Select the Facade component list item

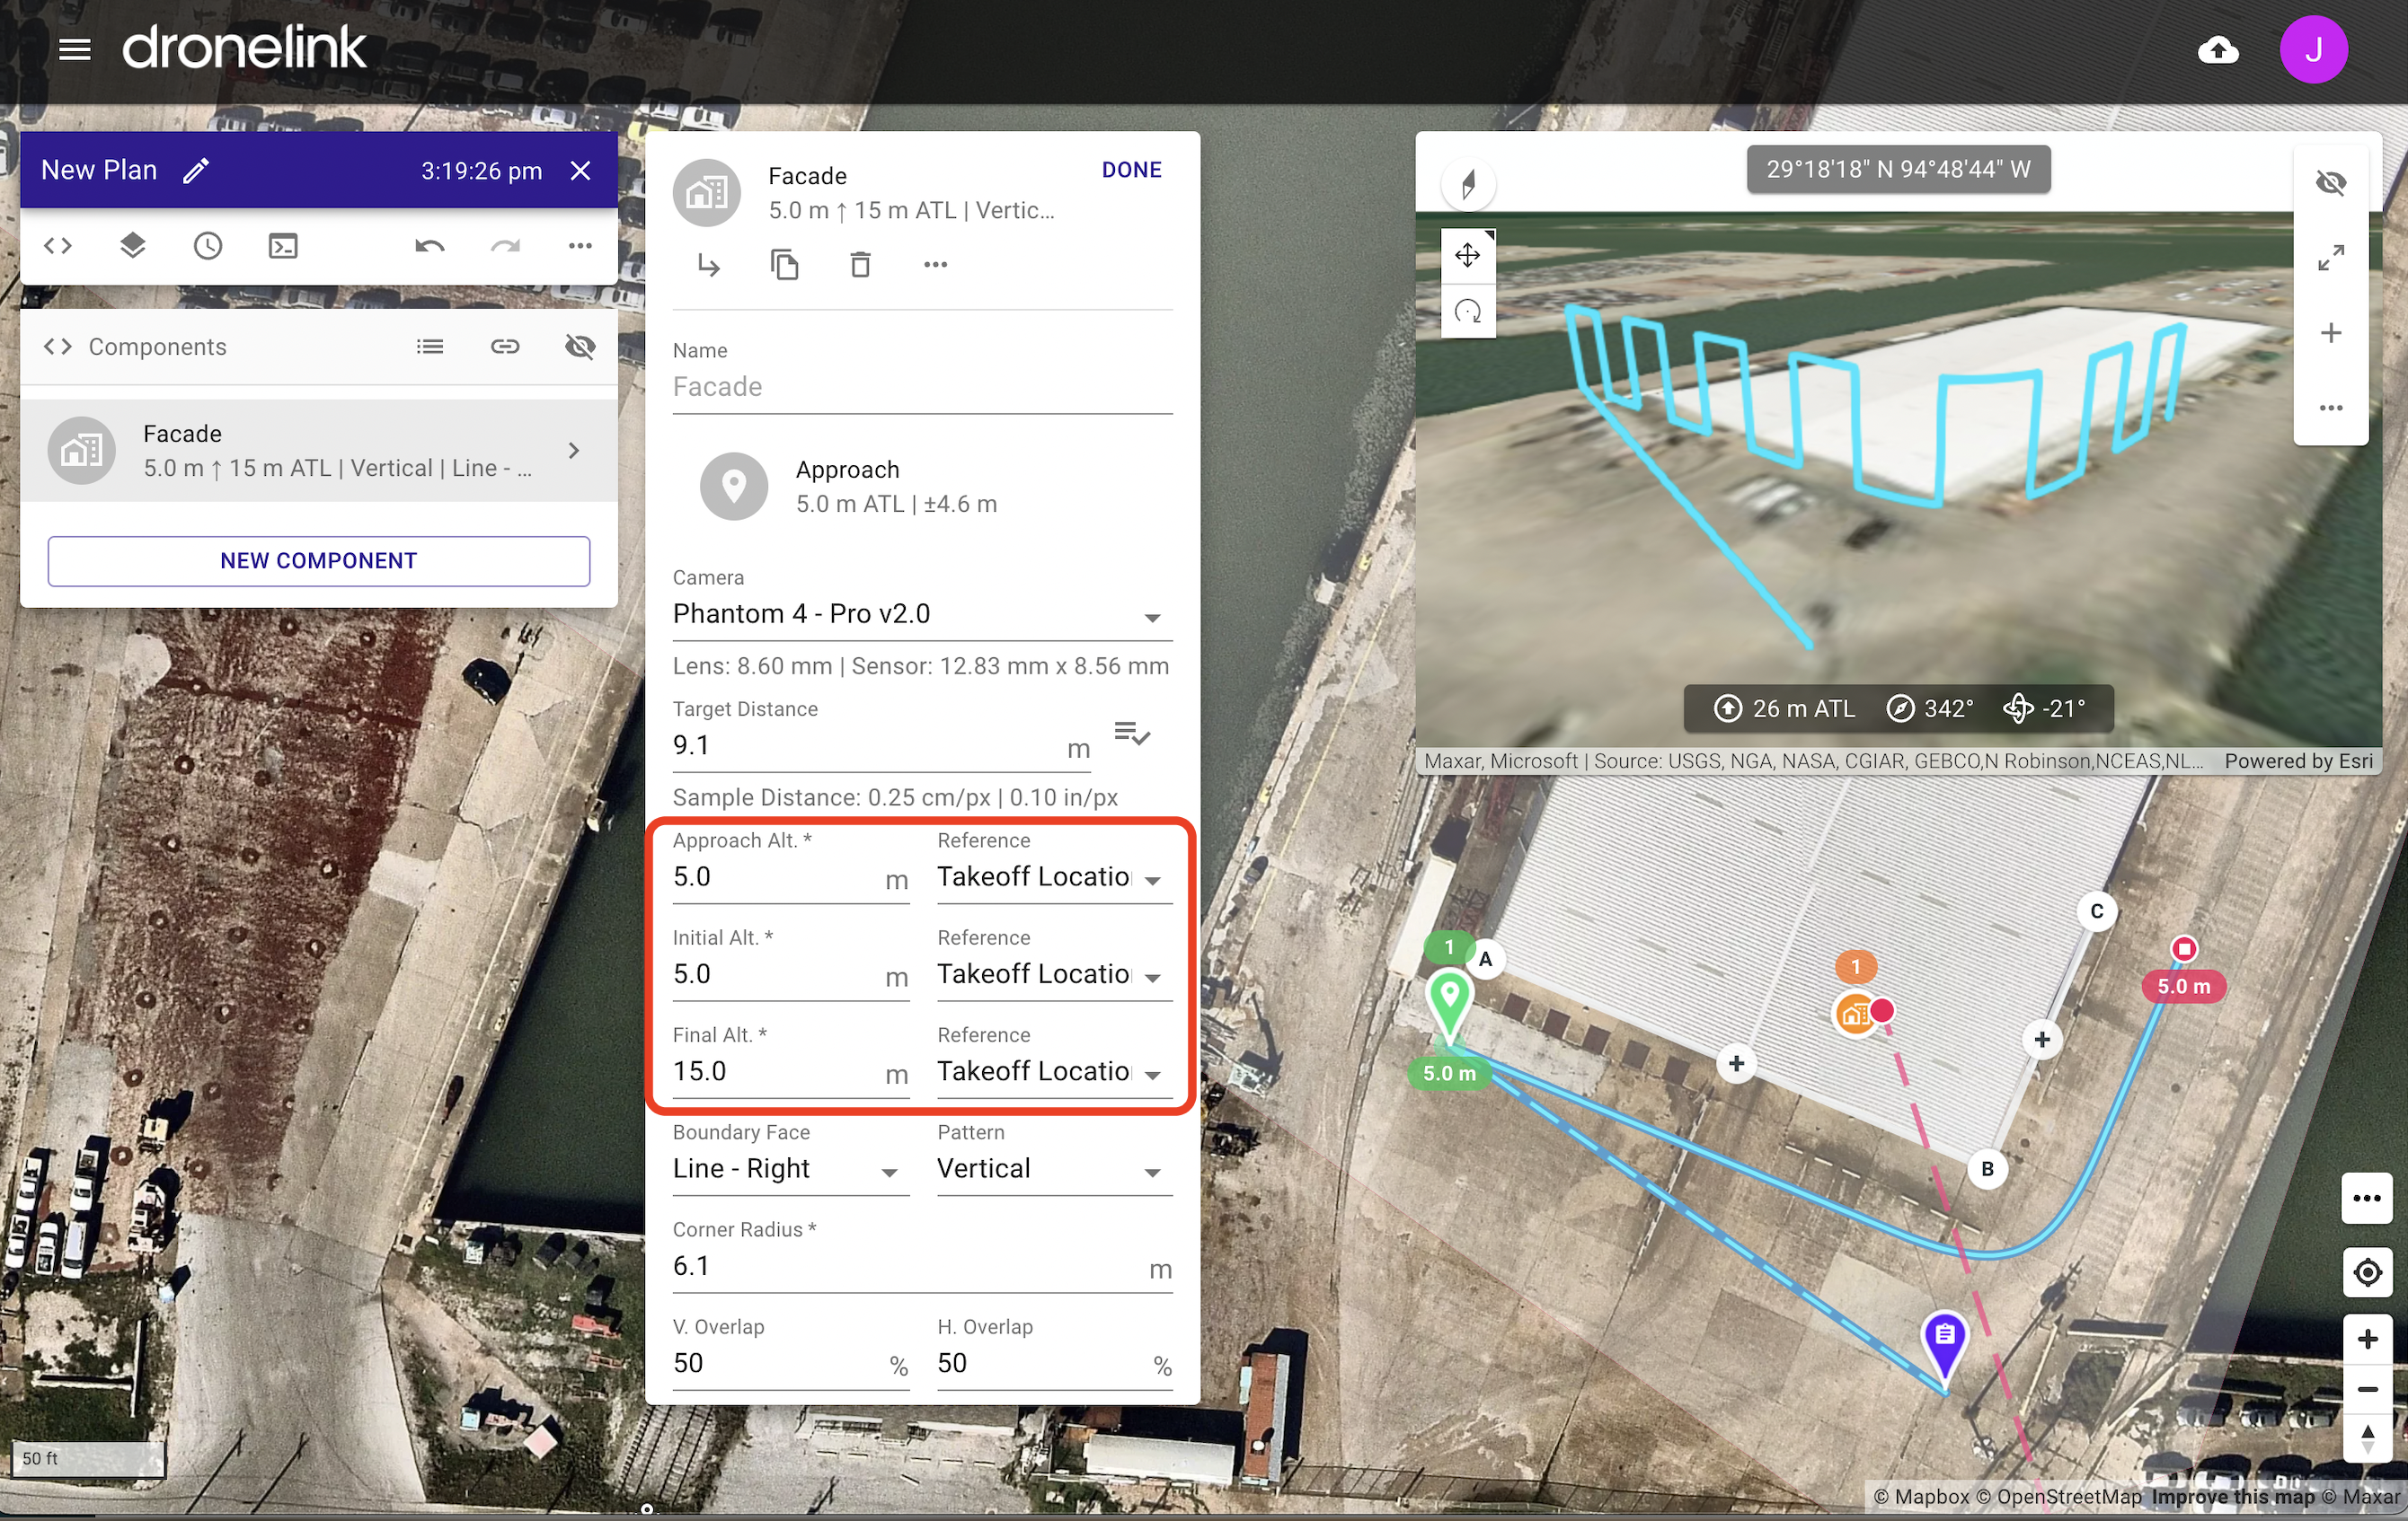319,451
